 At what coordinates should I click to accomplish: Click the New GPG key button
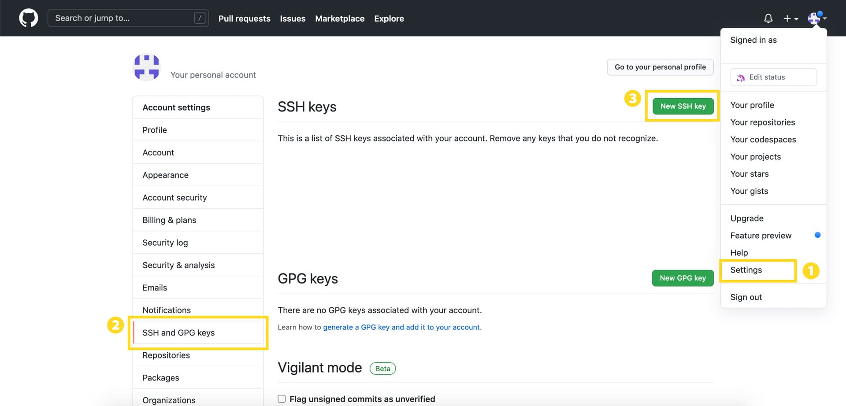683,278
